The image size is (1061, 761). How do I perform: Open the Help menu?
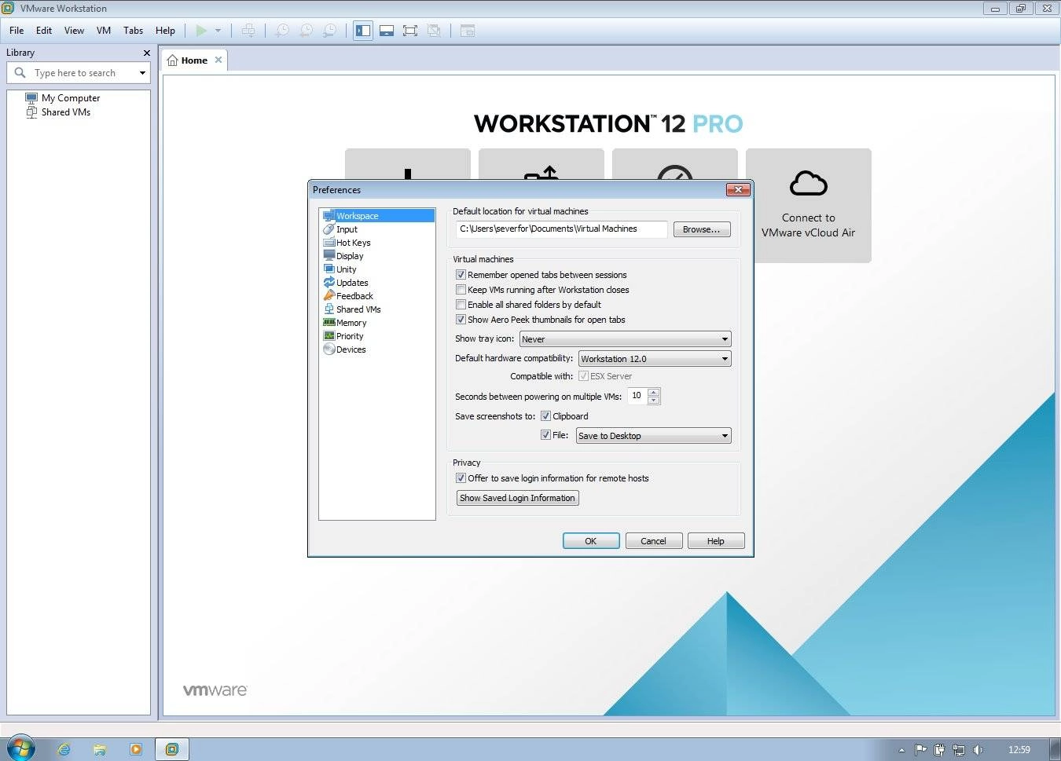165,31
